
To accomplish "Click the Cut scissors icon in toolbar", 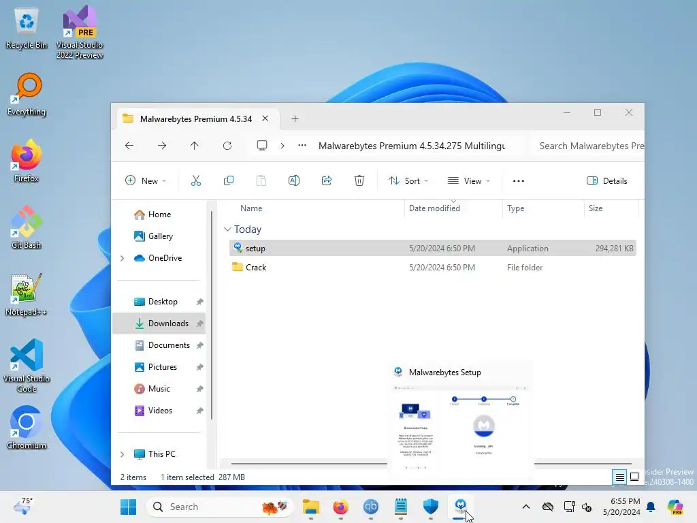I will point(195,180).
